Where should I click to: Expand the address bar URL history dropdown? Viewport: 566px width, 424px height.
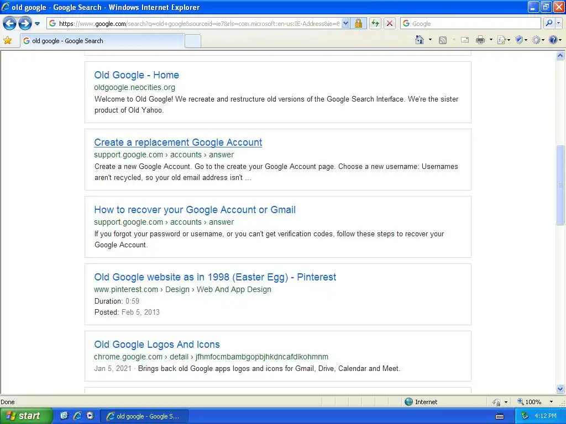[345, 23]
